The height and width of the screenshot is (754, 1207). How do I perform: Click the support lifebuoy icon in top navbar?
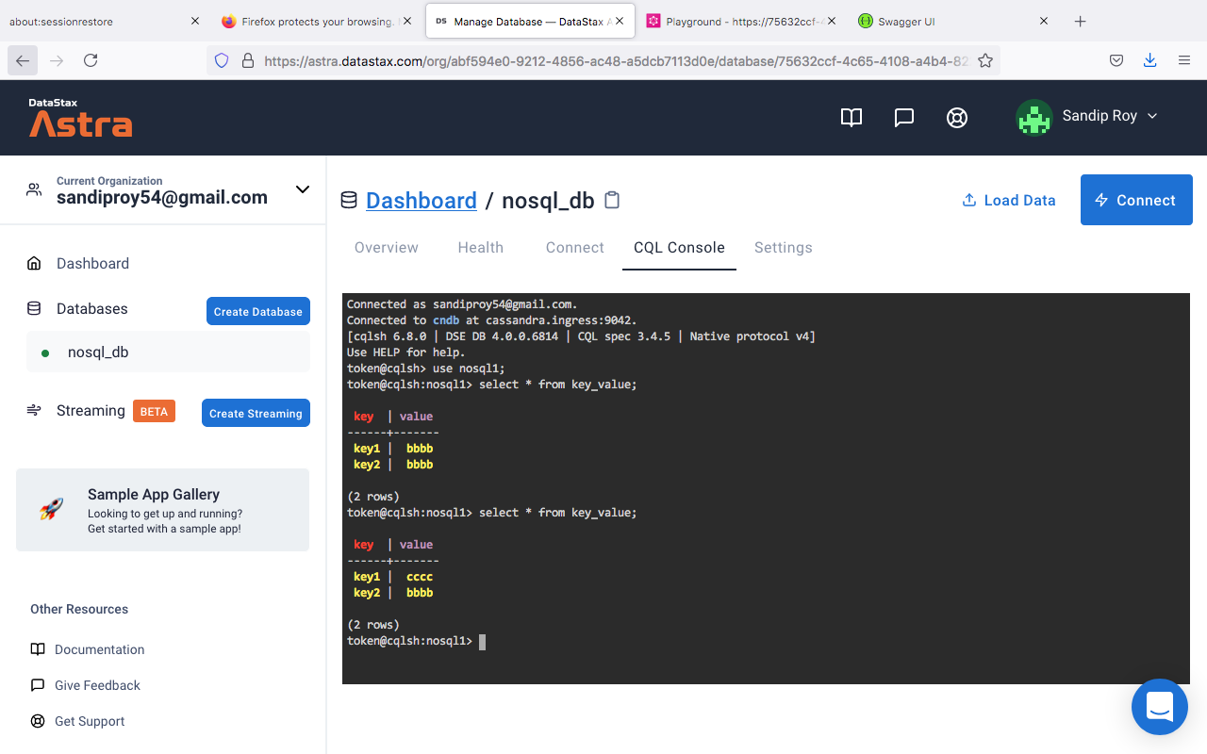[x=956, y=117]
